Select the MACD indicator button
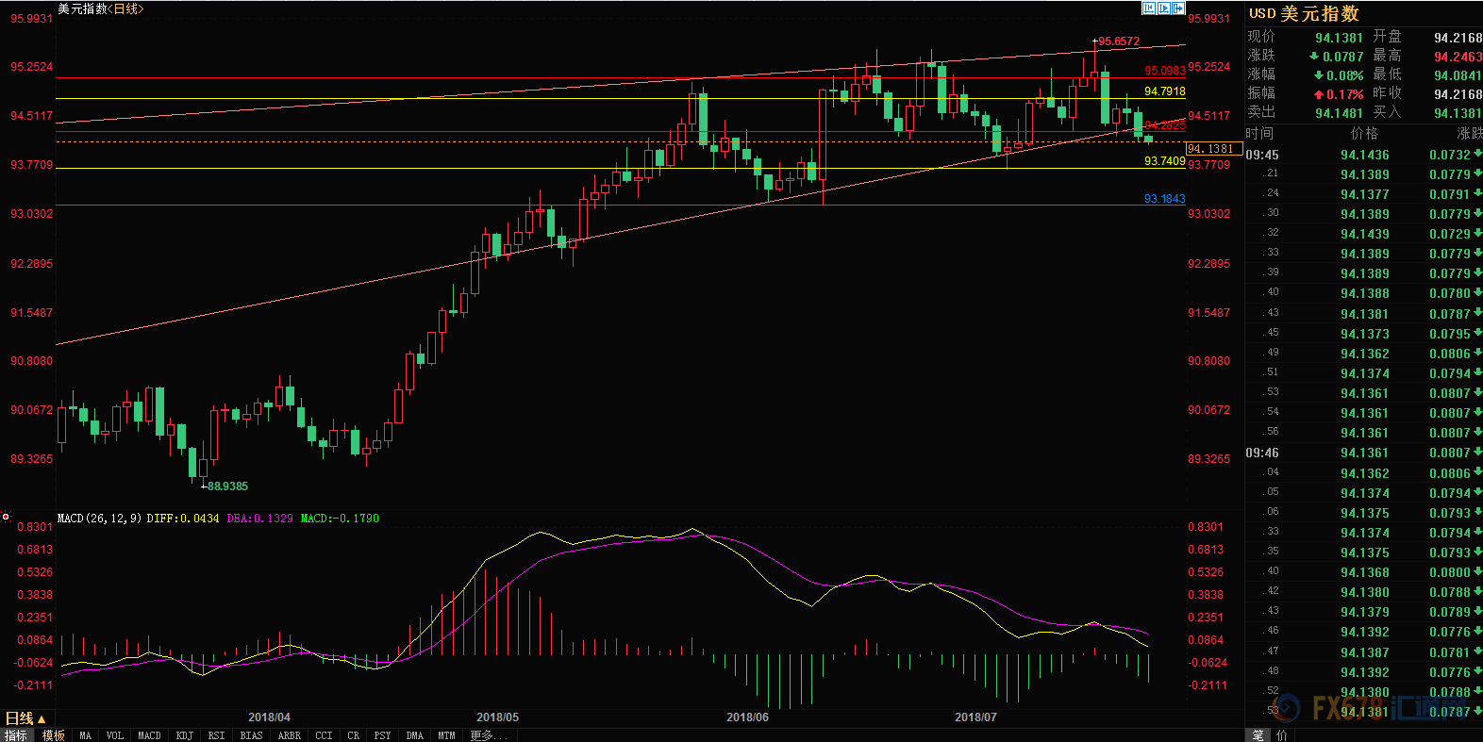Viewport: 1483px width, 742px height. (149, 735)
